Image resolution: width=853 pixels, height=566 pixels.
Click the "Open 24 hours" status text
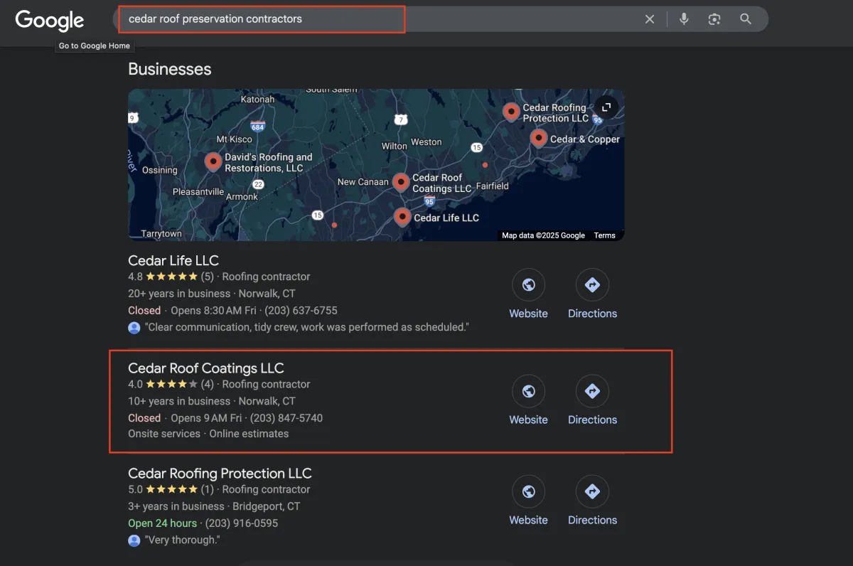pyautogui.click(x=162, y=523)
